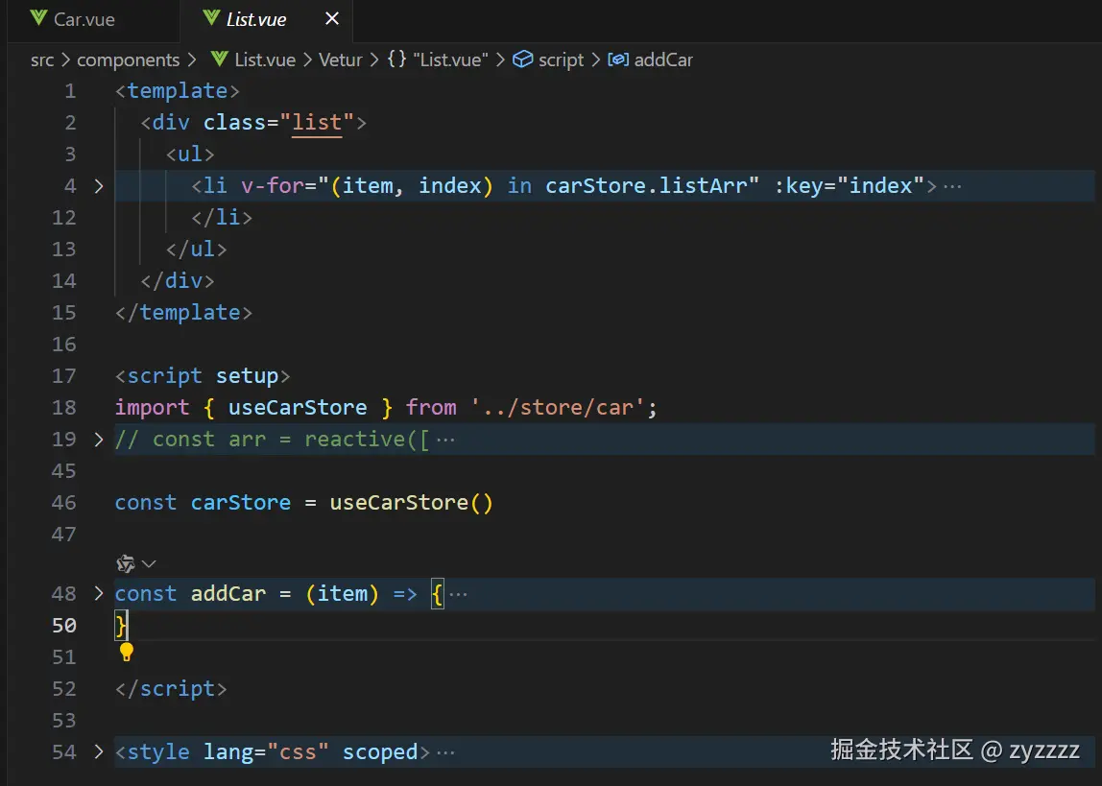Click the braces icon in breadcrumb
The height and width of the screenshot is (786, 1102).
(396, 59)
